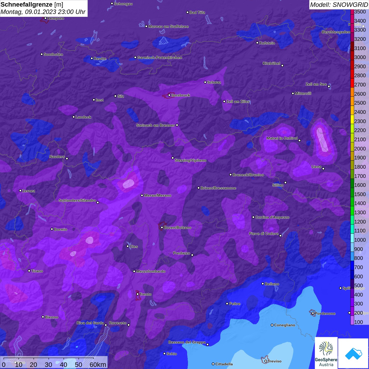Click the 'Rovereto' label
The image size is (369, 369).
118,323
